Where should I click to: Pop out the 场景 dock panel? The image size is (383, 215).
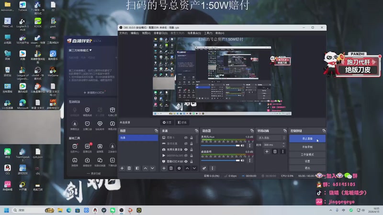tap(157, 131)
